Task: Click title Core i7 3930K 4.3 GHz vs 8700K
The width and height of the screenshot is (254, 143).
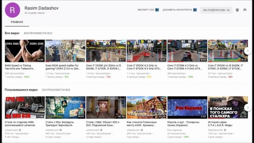Action: coord(144,67)
